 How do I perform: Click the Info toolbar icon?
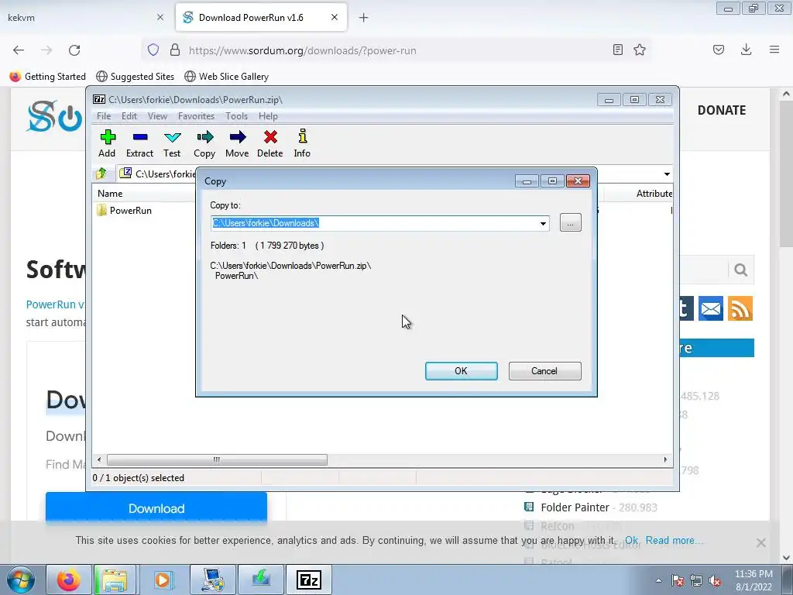[302, 143]
